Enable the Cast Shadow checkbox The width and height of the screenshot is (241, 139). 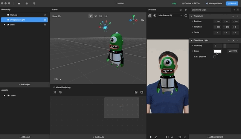pos(215,57)
